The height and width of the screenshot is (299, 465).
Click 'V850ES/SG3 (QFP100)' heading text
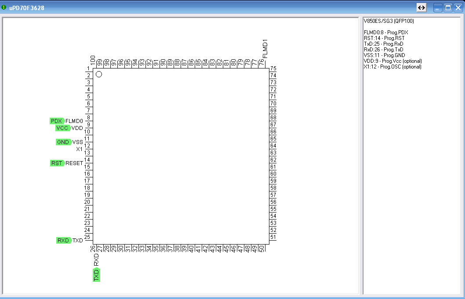pyautogui.click(x=389, y=21)
